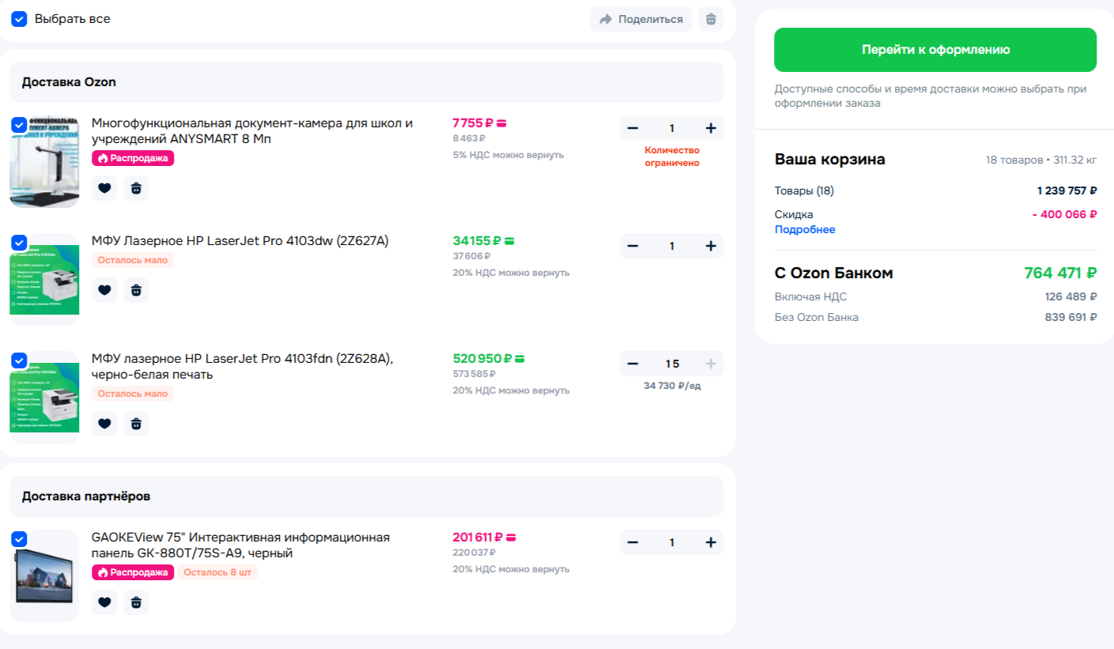Image resolution: width=1114 pixels, height=649 pixels.
Task: Remove HP LaserJet Pro 4103dw from cart
Action: pyautogui.click(x=136, y=290)
